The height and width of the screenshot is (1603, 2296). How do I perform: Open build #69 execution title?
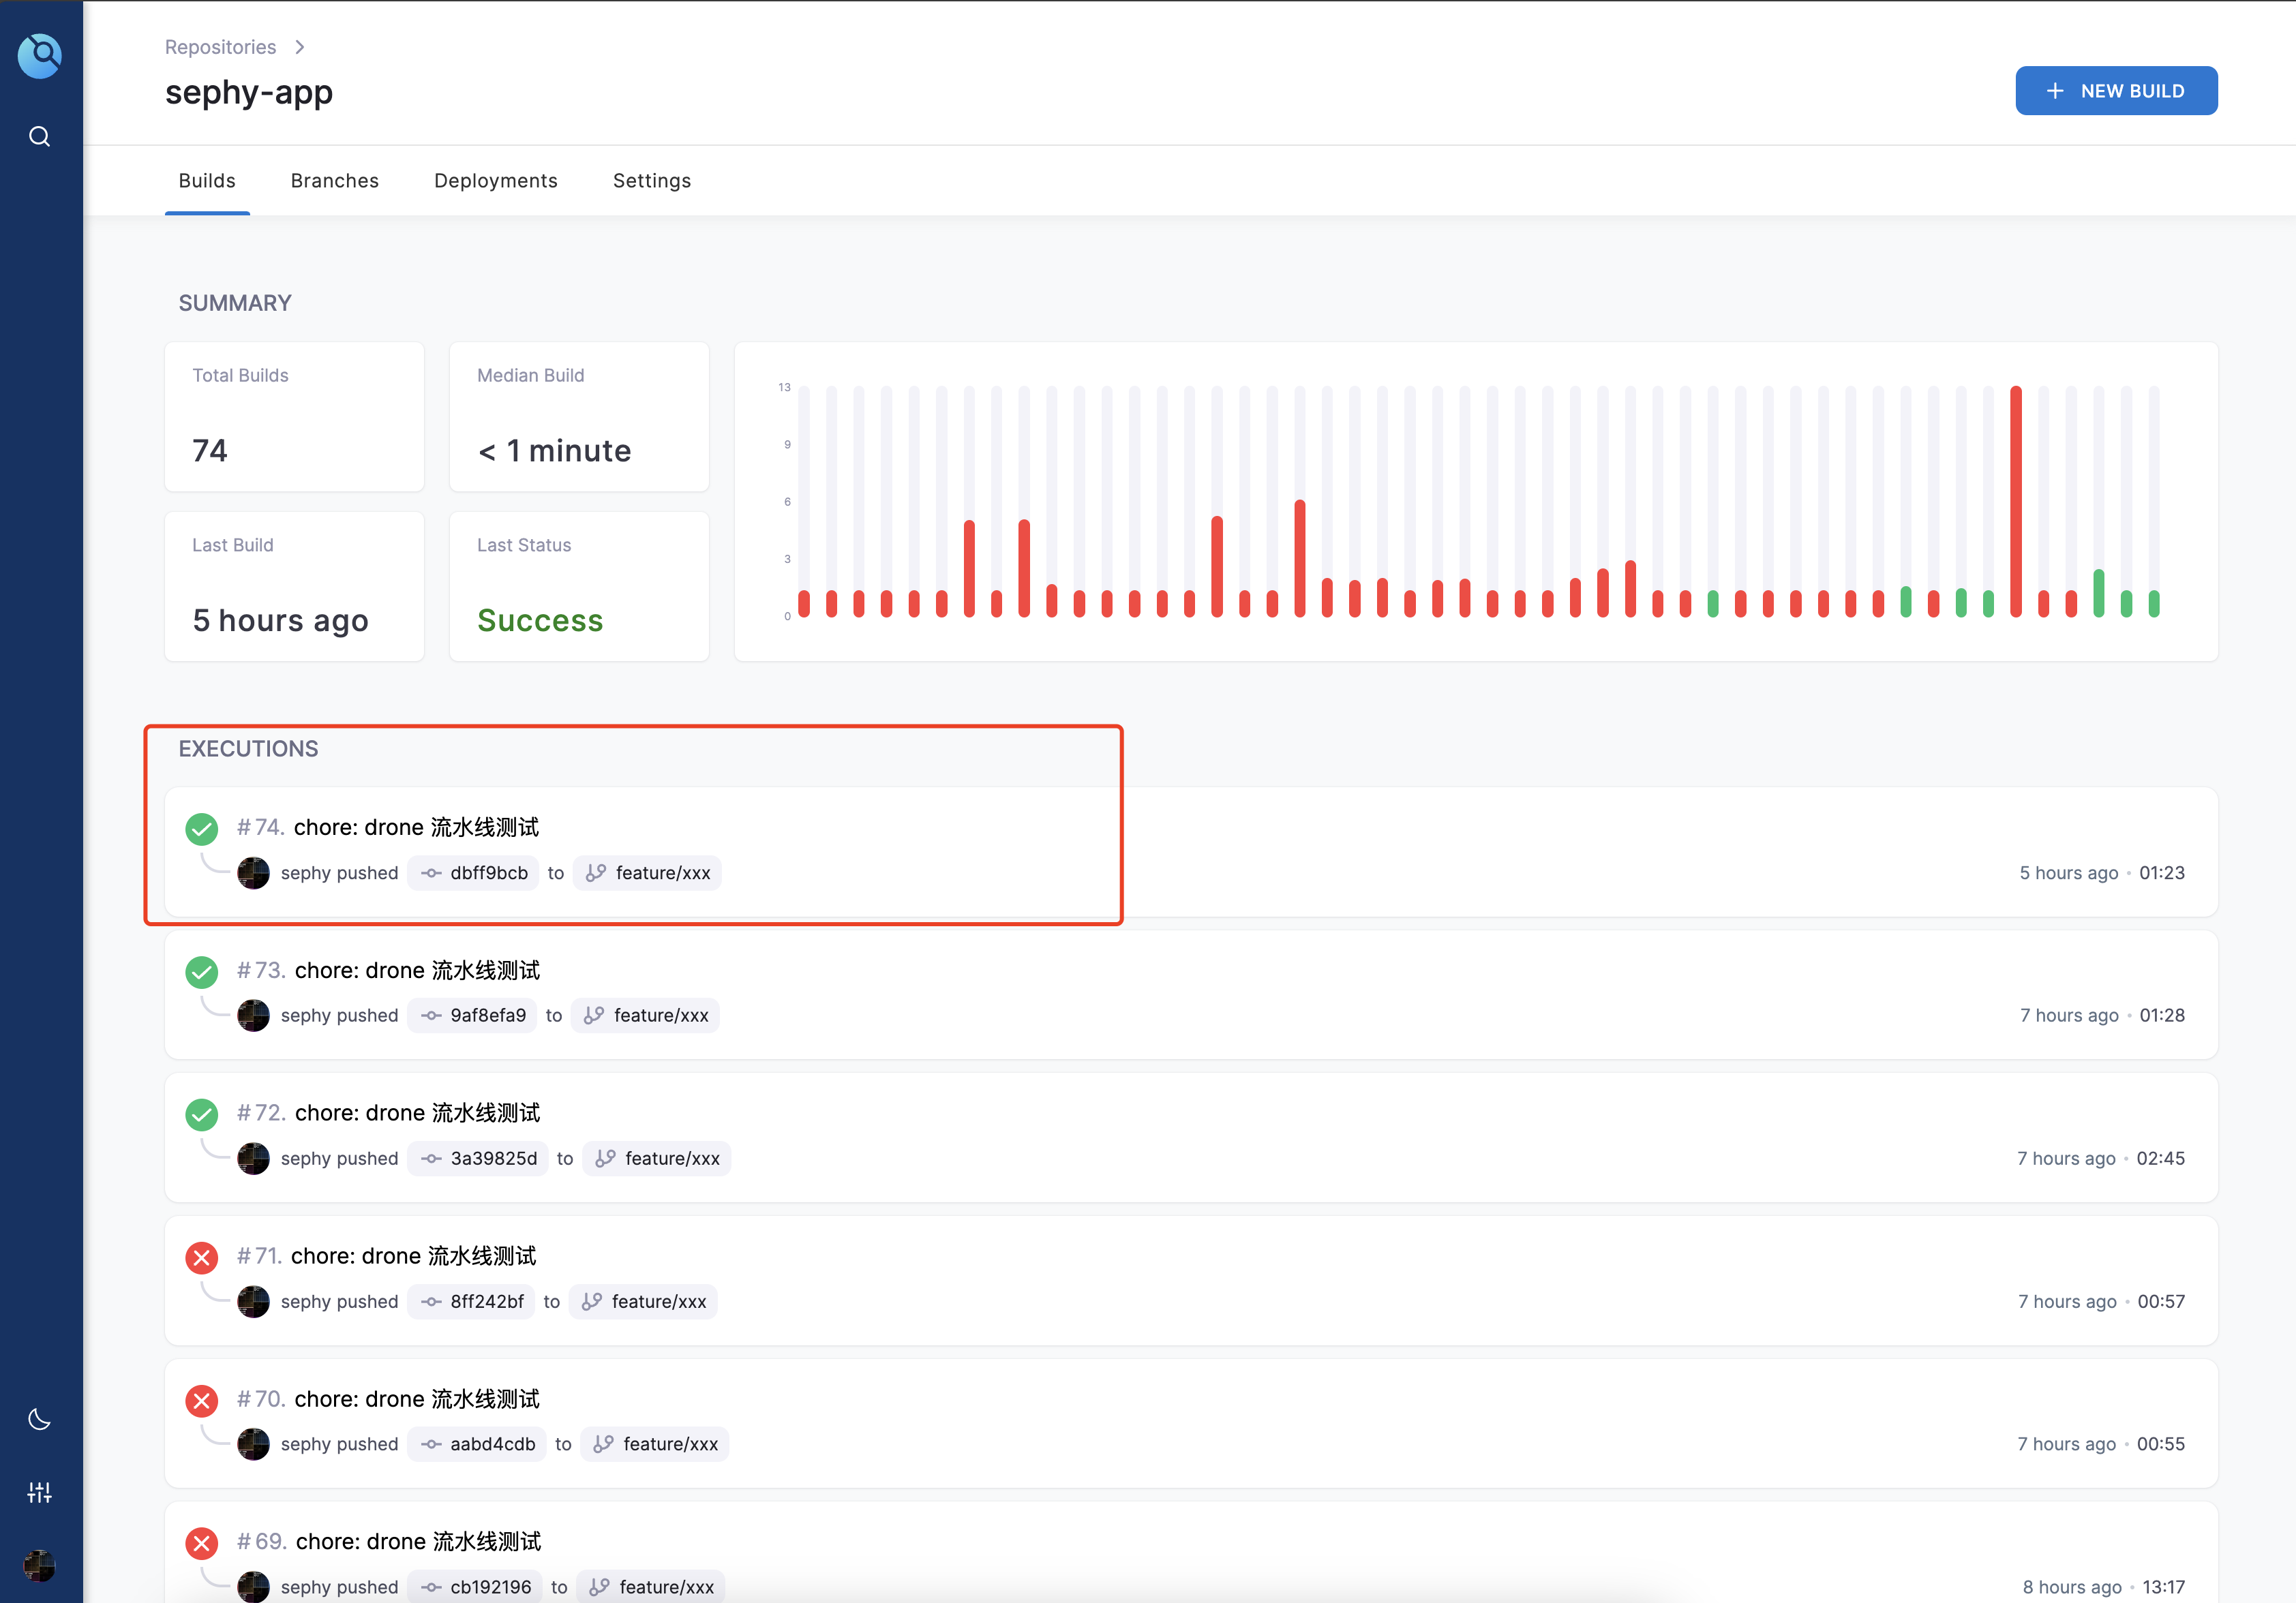418,1543
